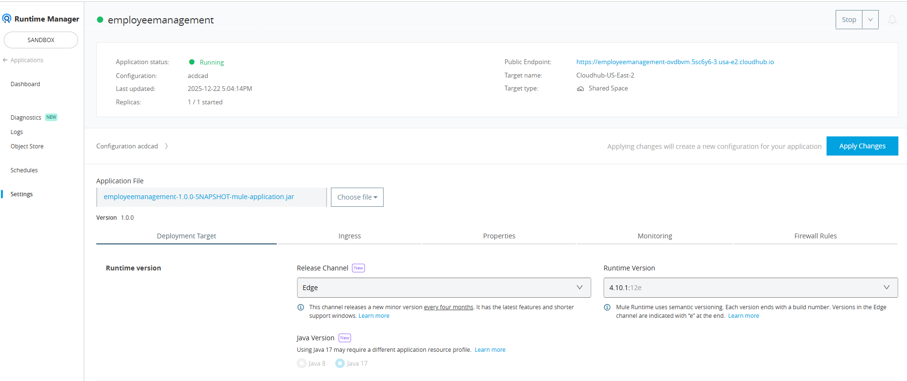The width and height of the screenshot is (907, 381).
Task: Click the Shared Space cloud icon
Action: [580, 89]
